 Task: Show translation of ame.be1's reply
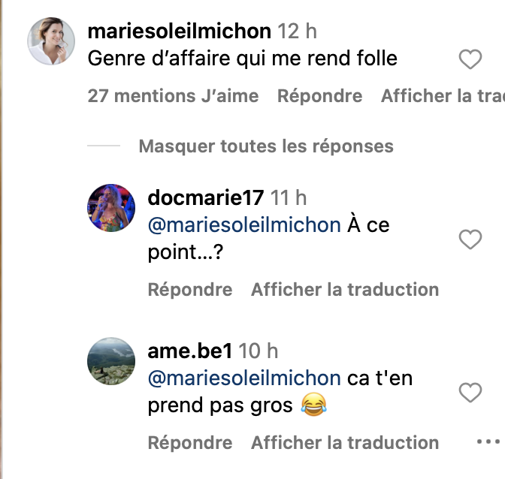tap(345, 442)
